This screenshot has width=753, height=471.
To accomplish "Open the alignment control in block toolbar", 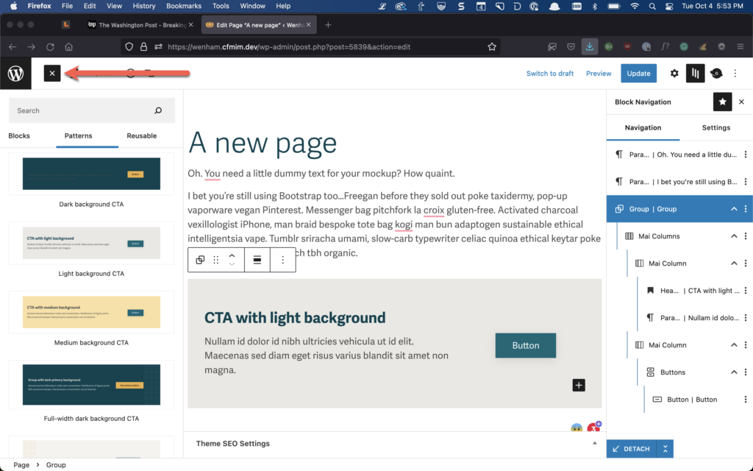I will [x=257, y=260].
